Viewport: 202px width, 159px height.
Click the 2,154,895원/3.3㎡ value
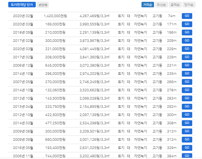coord(94,107)
